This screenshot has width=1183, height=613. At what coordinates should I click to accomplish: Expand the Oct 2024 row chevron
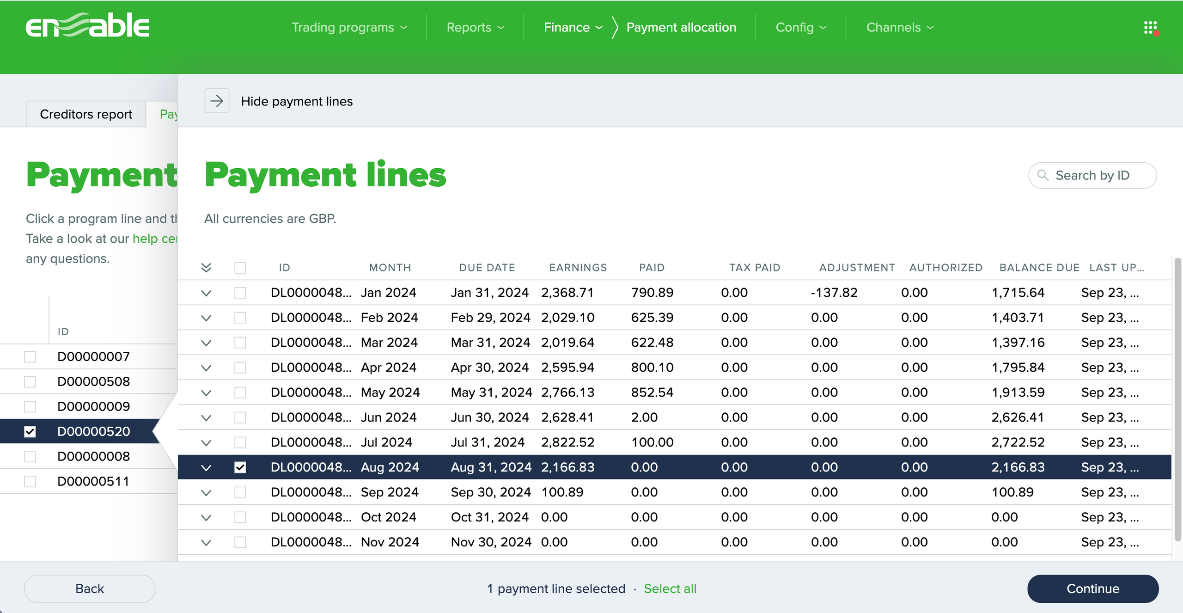click(x=206, y=518)
